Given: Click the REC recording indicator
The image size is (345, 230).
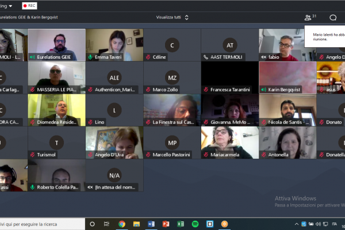Looking at the screenshot, I should [29, 6].
